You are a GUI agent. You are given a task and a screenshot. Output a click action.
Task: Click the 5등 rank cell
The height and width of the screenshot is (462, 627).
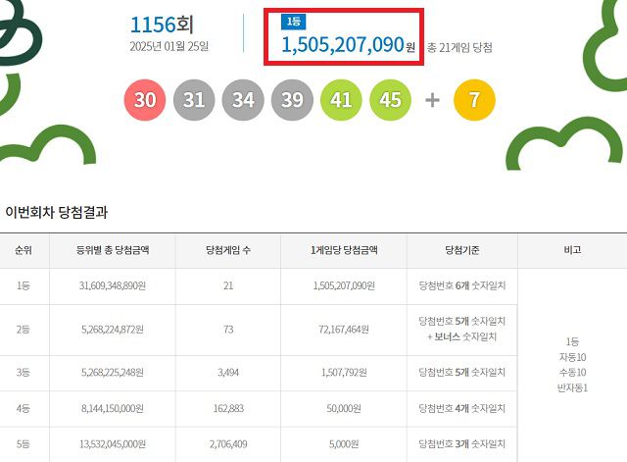24,444
